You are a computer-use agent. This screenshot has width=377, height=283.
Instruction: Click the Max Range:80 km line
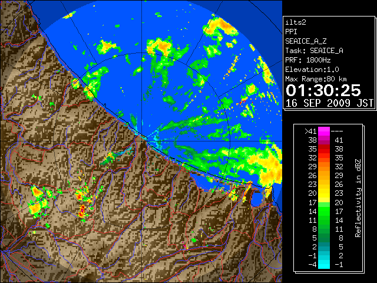(316, 79)
